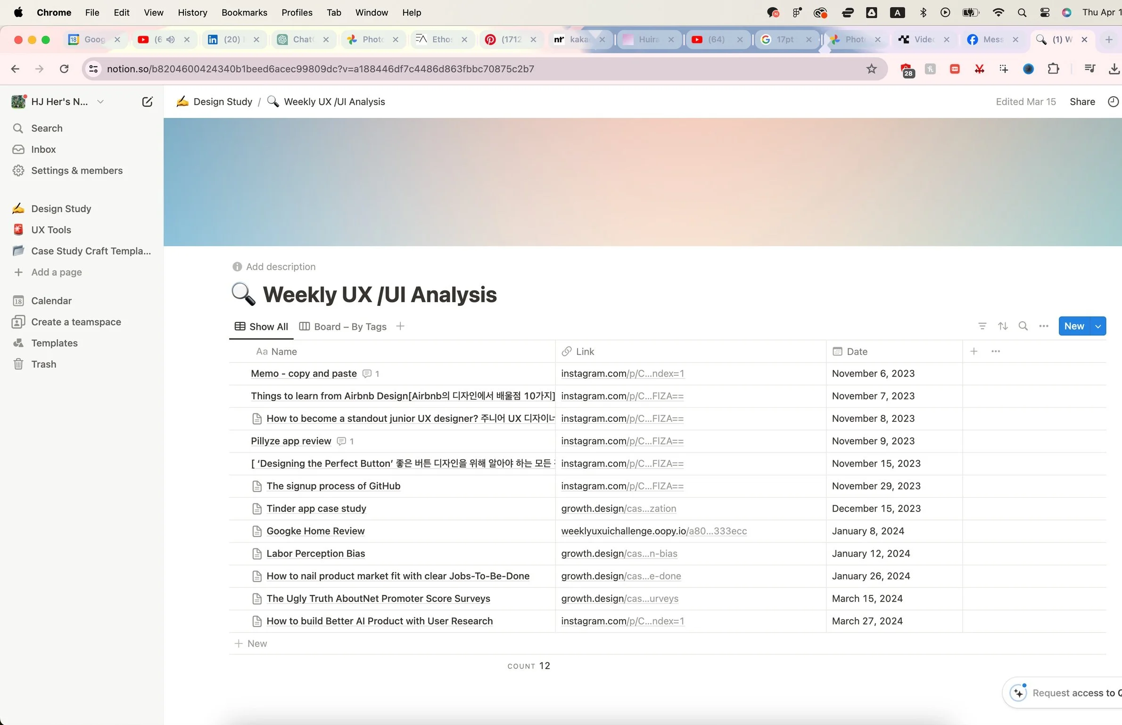
Task: Open view options three-dots menu
Action: [x=1044, y=326]
